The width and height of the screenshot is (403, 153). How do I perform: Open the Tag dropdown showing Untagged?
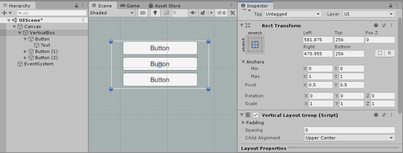[293, 14]
